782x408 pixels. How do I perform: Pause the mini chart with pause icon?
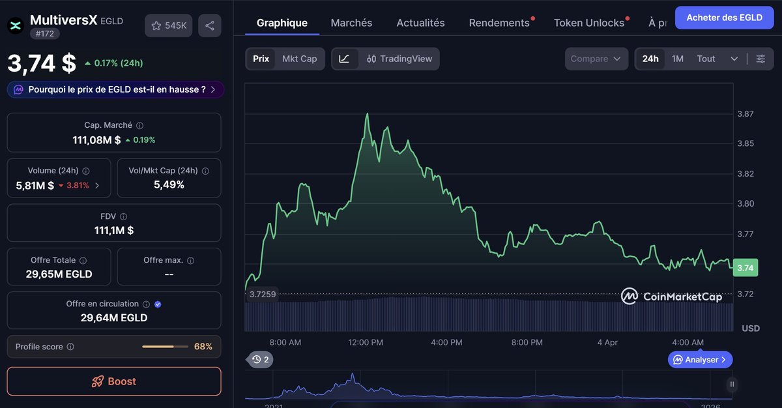(732, 385)
